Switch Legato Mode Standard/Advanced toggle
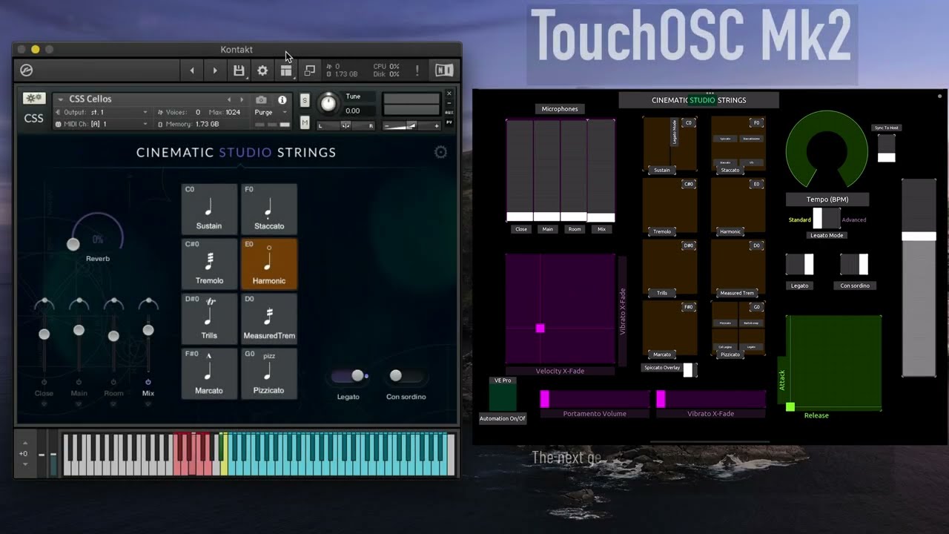The height and width of the screenshot is (534, 949). (827, 219)
